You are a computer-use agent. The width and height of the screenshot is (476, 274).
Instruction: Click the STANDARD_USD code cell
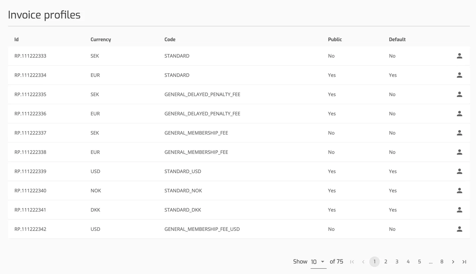point(183,172)
